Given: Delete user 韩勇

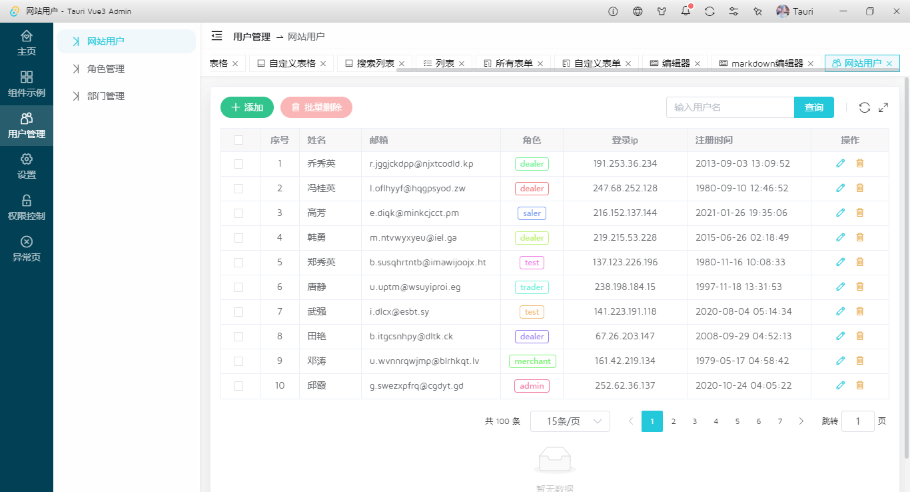Looking at the screenshot, I should [x=860, y=237].
